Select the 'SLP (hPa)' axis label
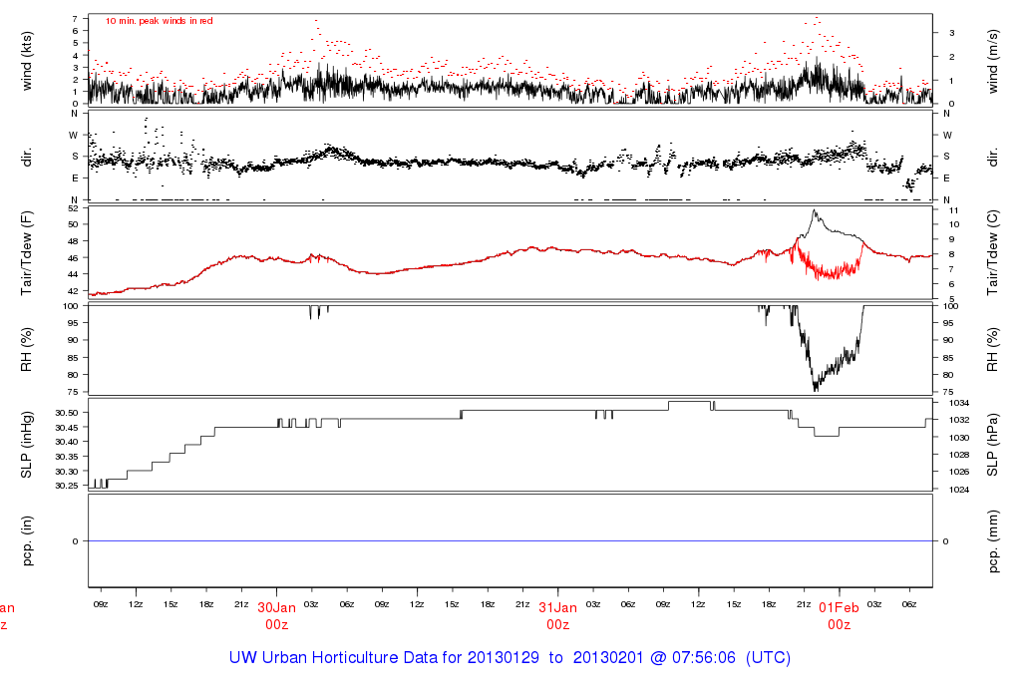 click(992, 446)
